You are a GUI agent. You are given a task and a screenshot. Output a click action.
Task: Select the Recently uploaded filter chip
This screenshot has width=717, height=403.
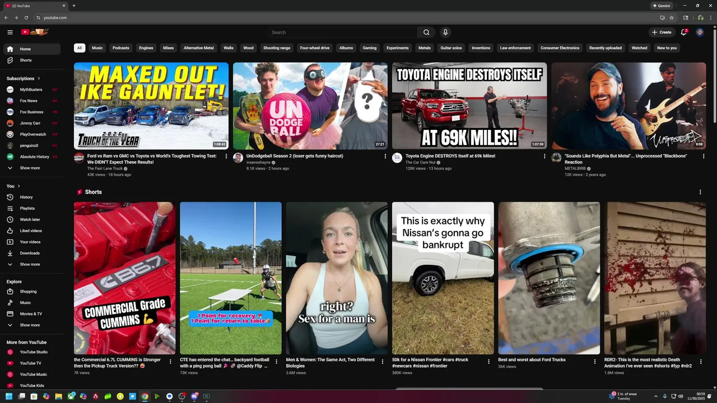606,48
